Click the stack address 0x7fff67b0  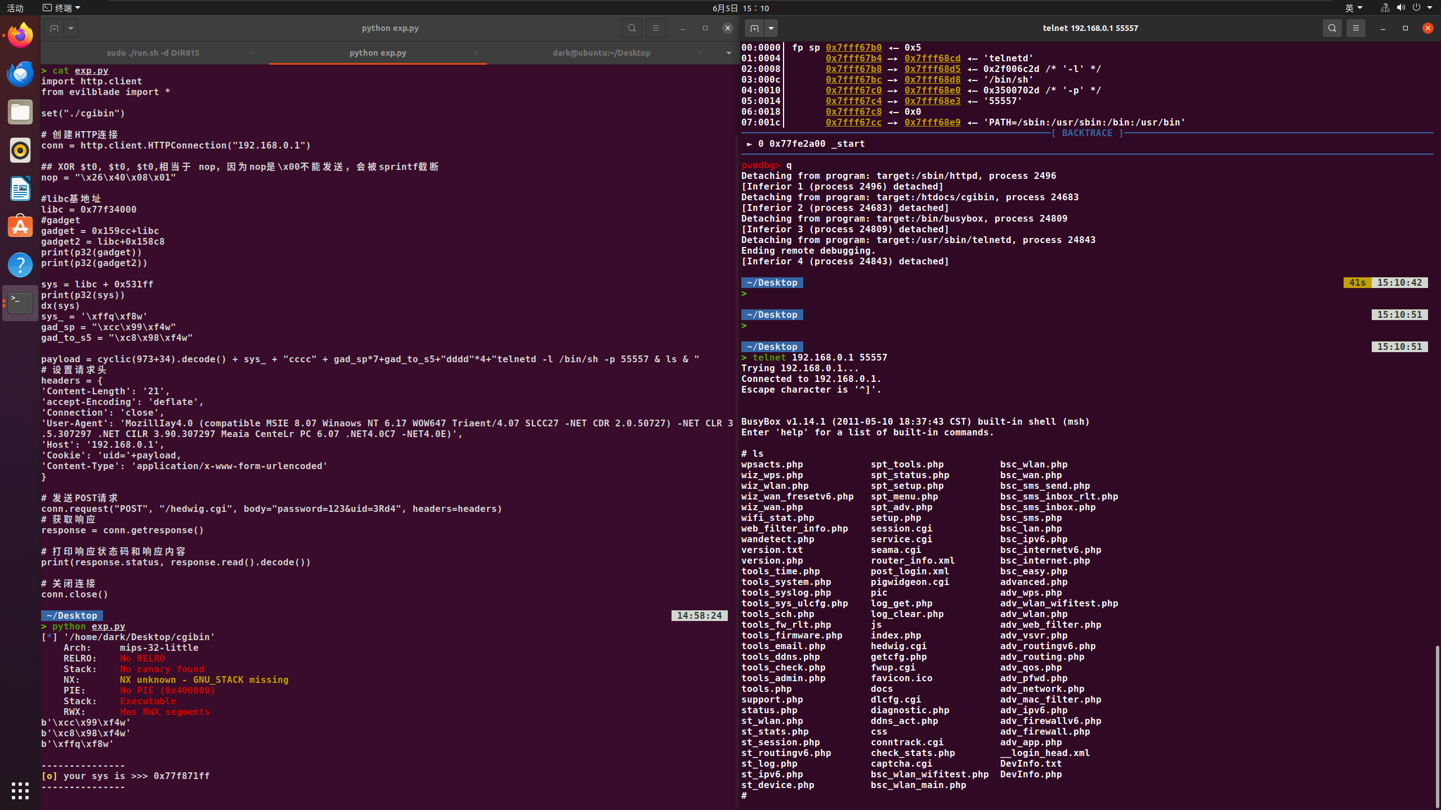coord(853,48)
